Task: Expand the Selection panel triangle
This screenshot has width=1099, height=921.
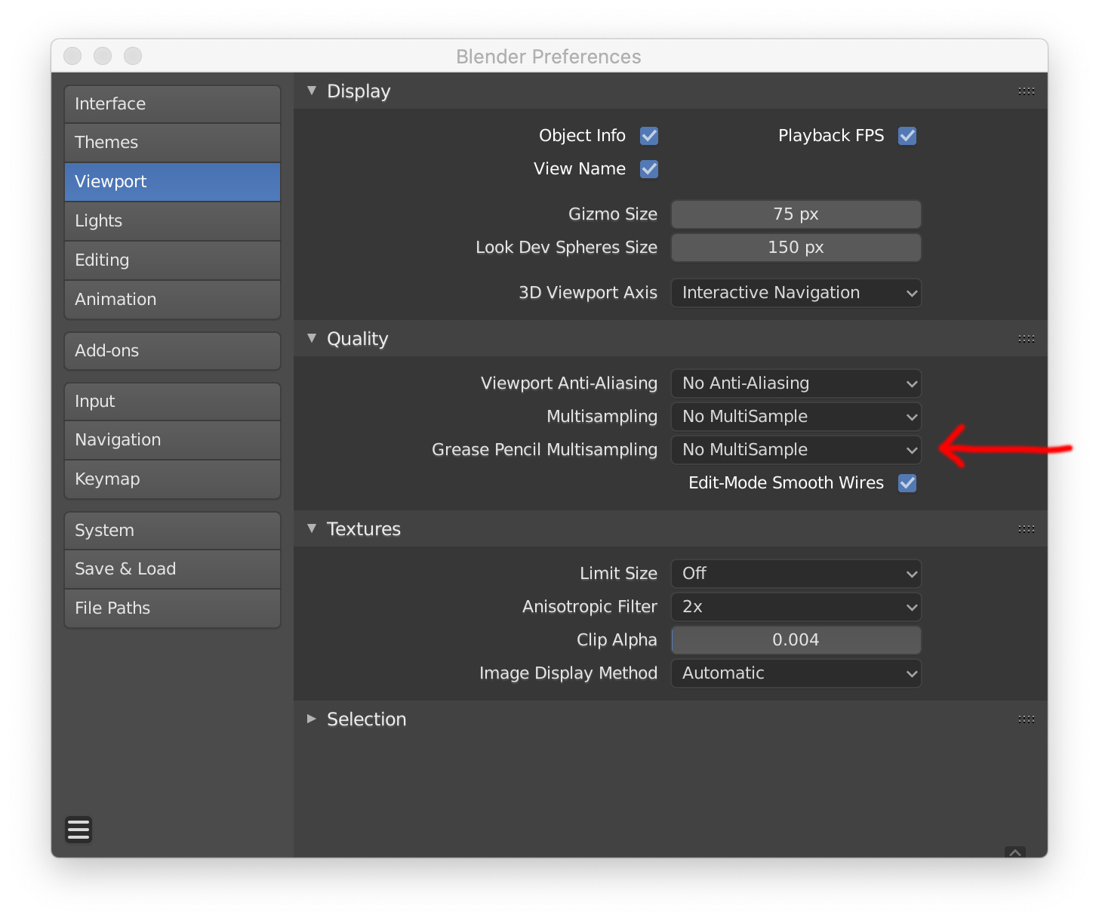Action: click(x=312, y=719)
